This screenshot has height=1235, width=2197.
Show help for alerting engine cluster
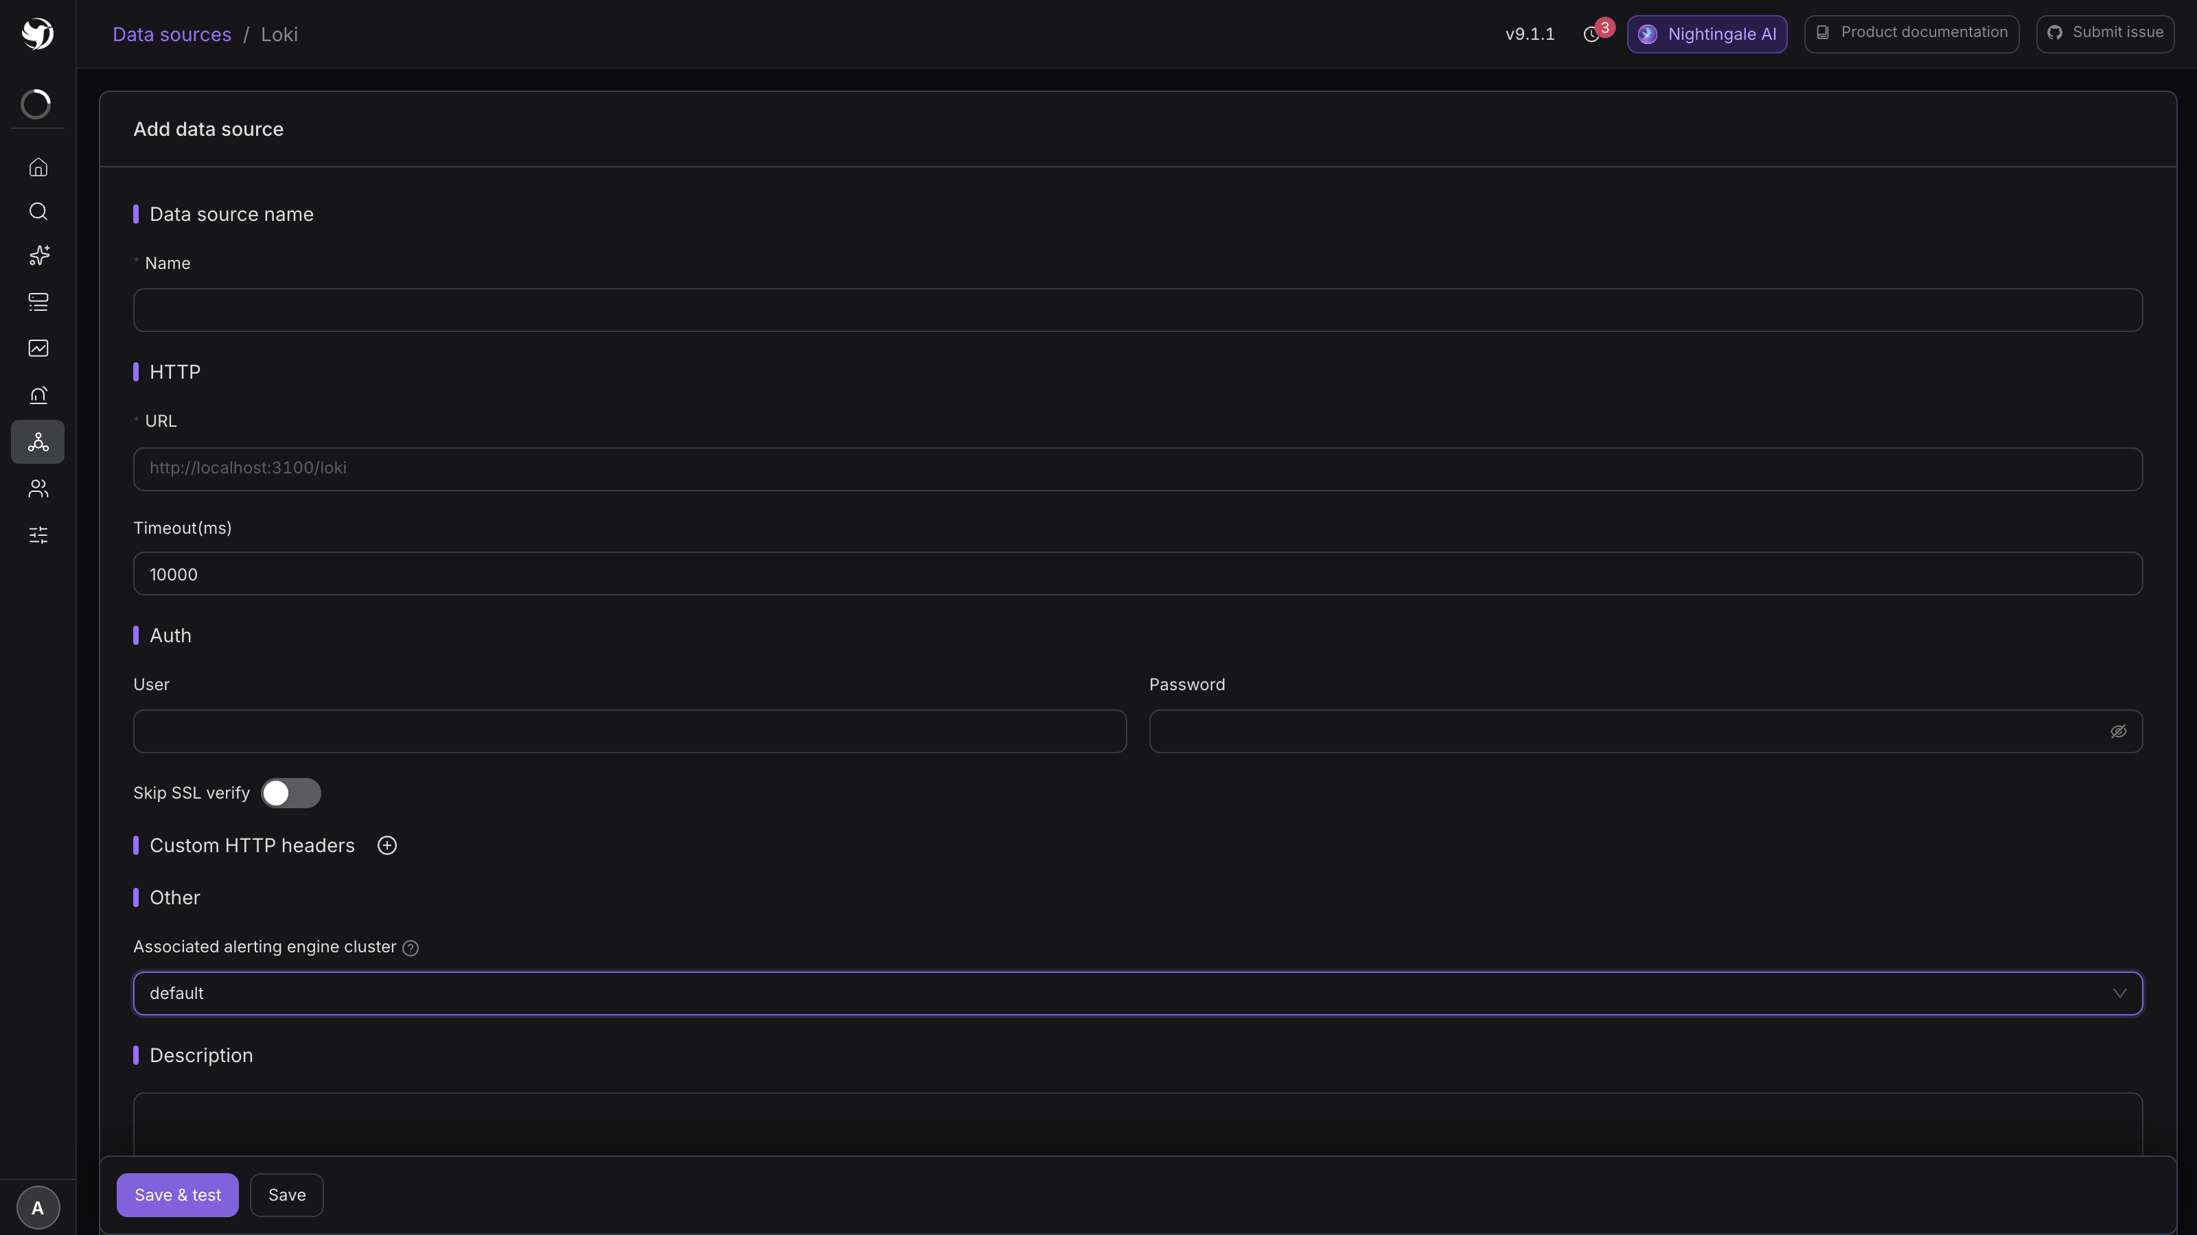click(x=411, y=948)
